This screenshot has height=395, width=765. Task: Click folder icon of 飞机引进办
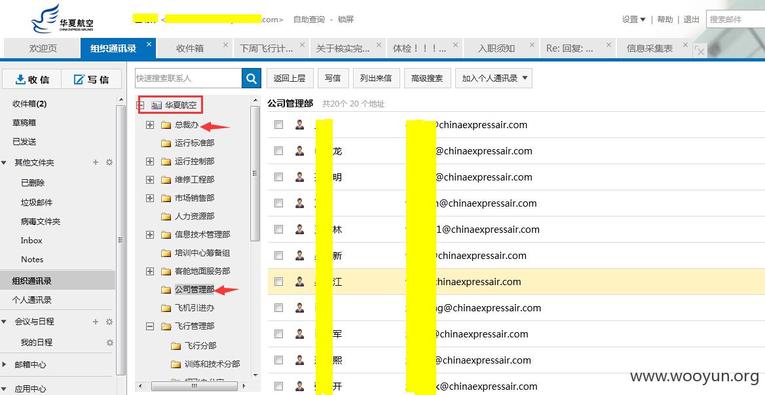pyautogui.click(x=166, y=308)
